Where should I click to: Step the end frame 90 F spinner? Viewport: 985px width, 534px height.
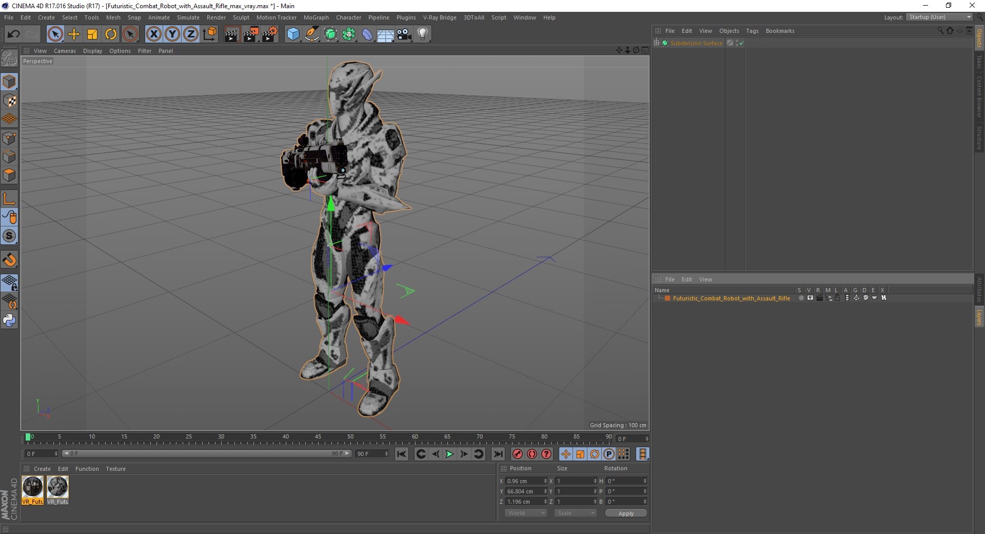pos(386,454)
